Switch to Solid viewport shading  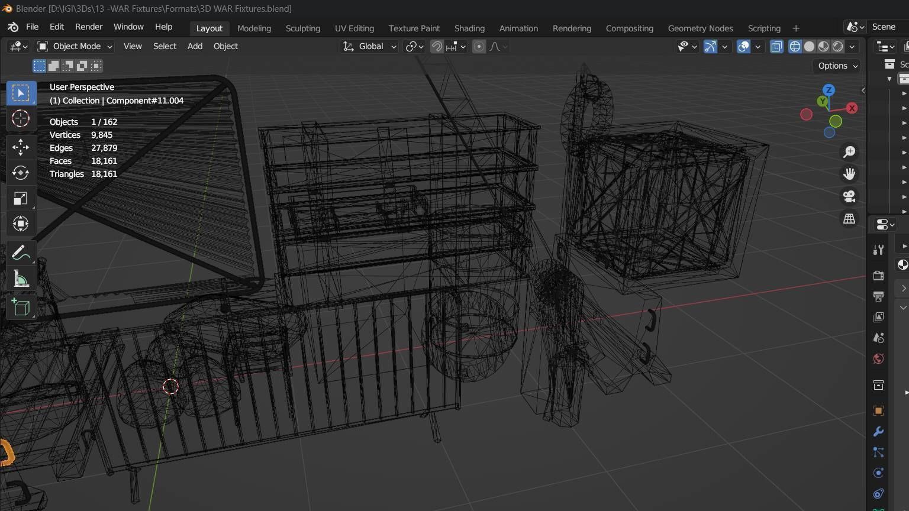point(809,46)
